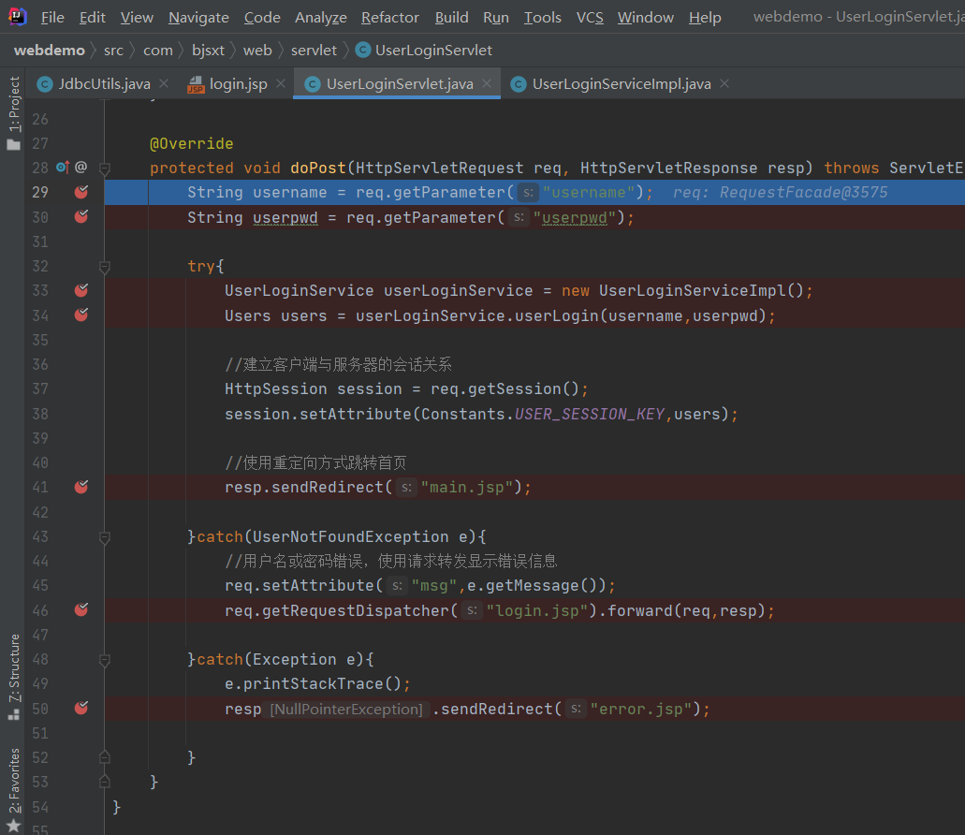Image resolution: width=965 pixels, height=835 pixels.
Task: Click the web breadcrumb
Action: coord(257,51)
